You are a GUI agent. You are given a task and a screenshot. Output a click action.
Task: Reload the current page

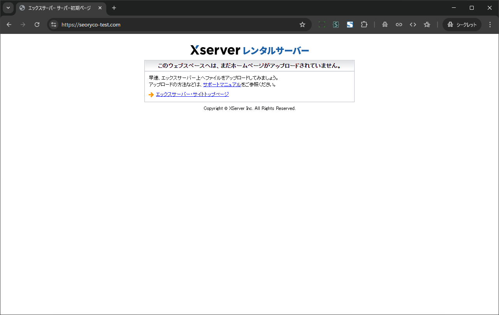37,24
